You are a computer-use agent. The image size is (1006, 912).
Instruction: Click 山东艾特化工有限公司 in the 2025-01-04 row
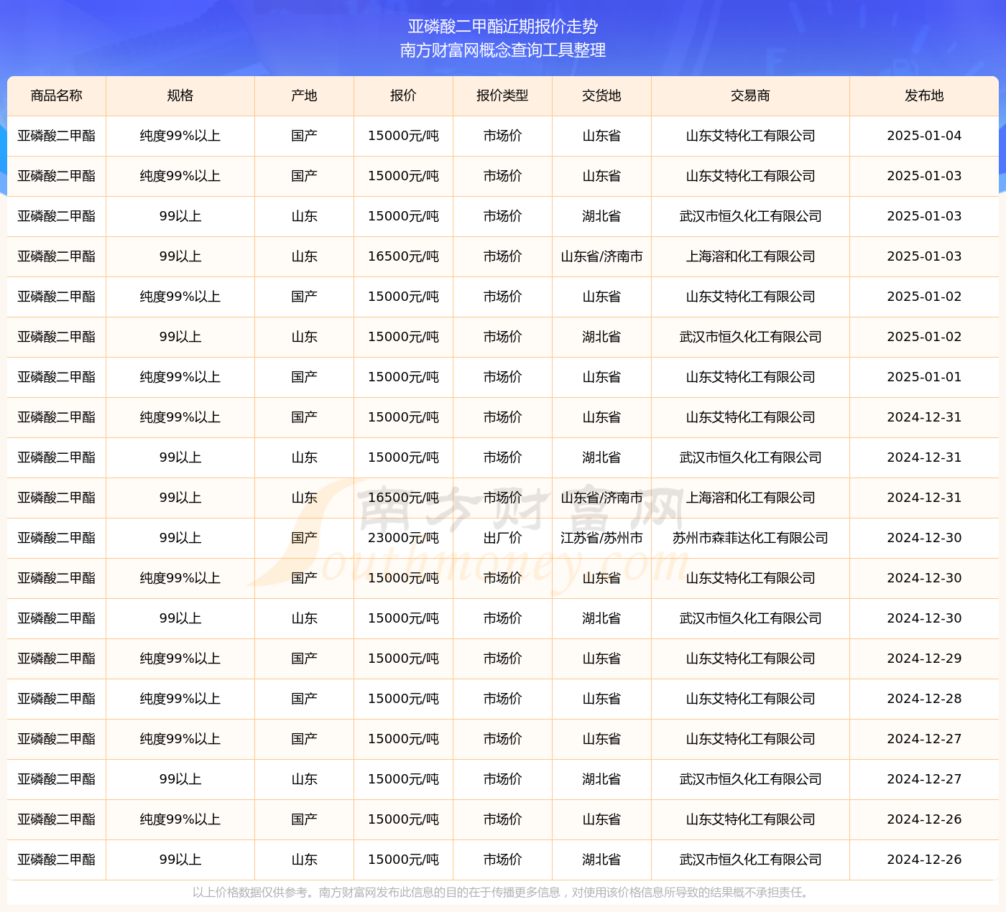(751, 136)
